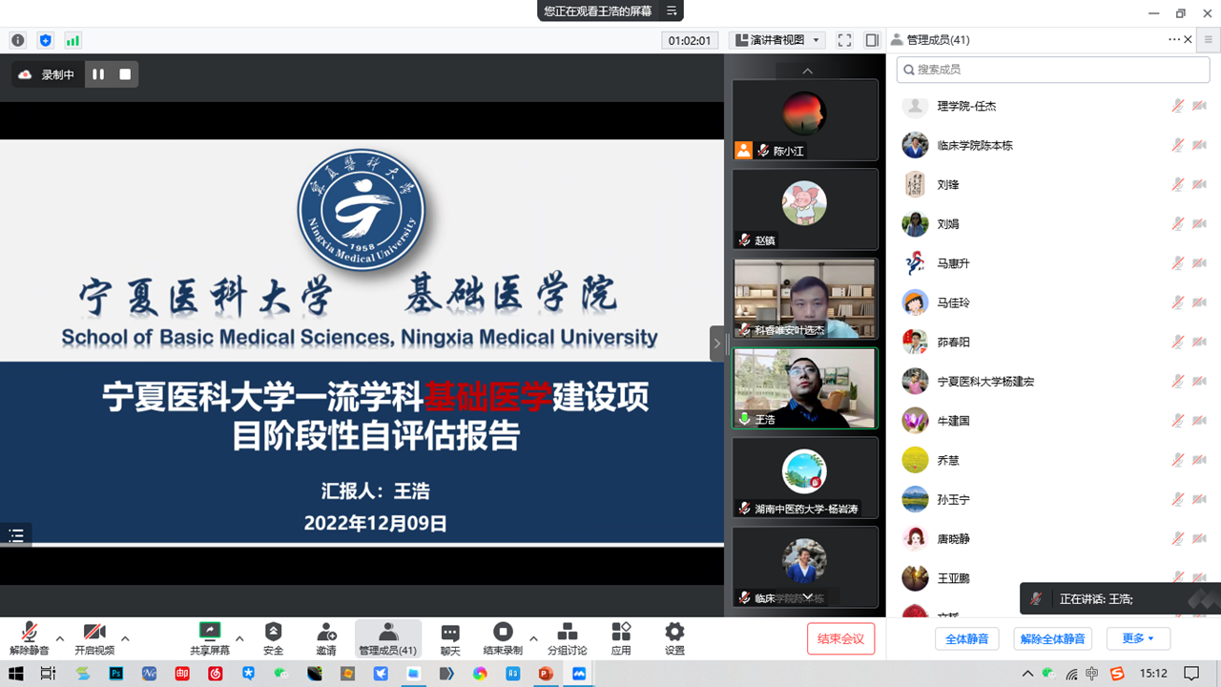Click End Meeting (结束会议) button
Image resolution: width=1221 pixels, height=687 pixels.
[840, 638]
